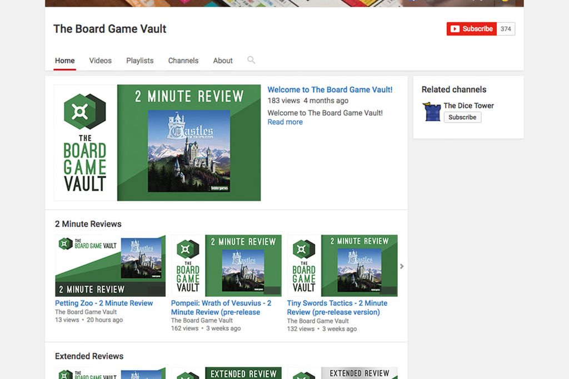Click the Tiny Swords Tactics video thumbnail
This screenshot has height=379, width=569.
point(342,266)
